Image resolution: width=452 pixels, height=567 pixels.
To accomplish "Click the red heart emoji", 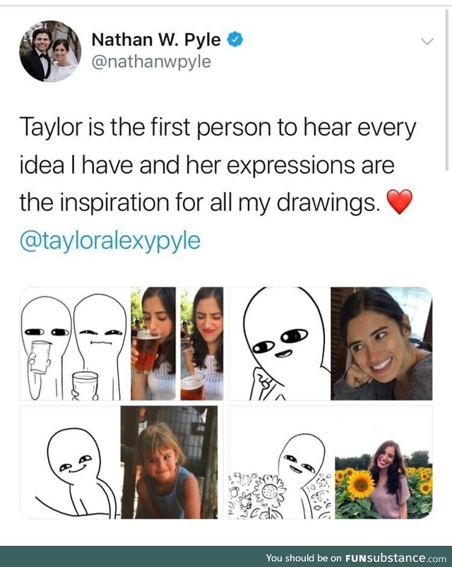I will click(399, 202).
